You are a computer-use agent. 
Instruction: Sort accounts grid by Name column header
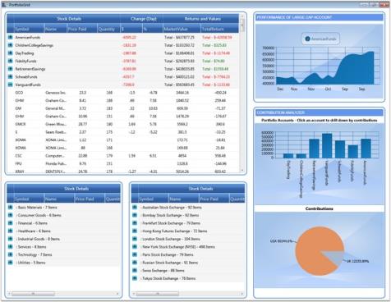point(56,29)
